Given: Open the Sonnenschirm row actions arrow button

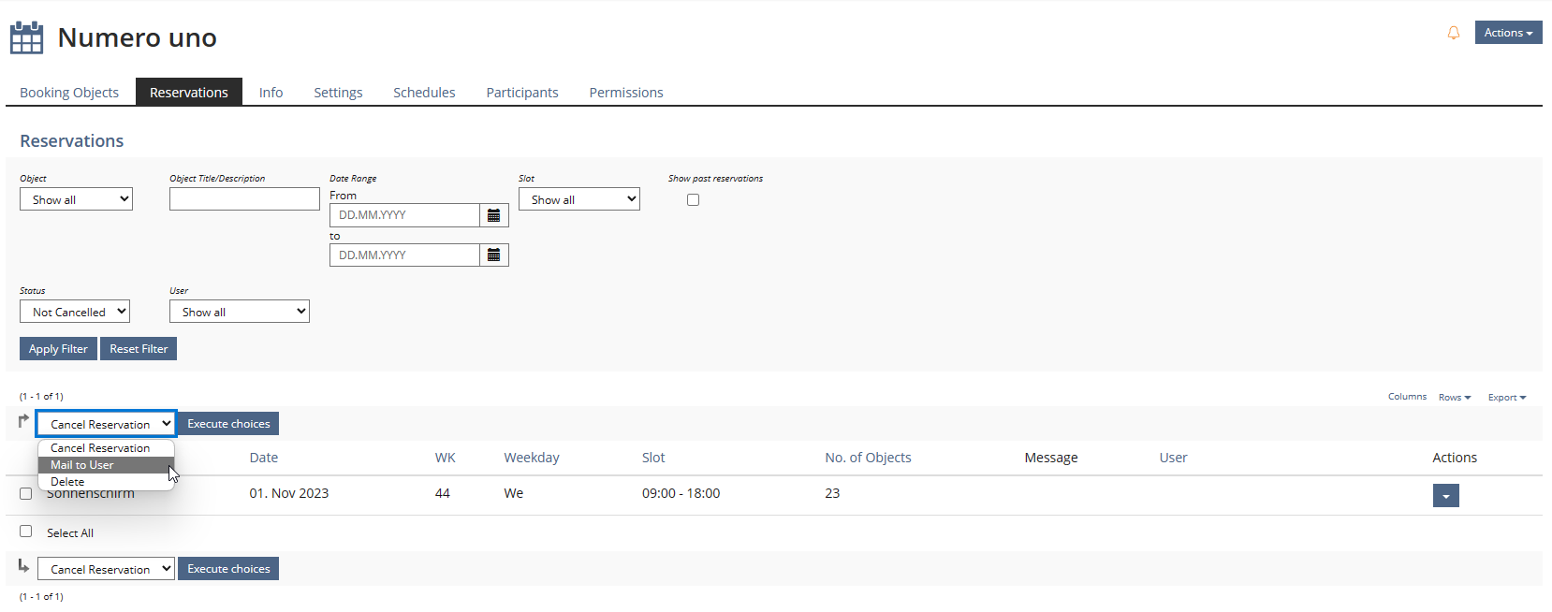Looking at the screenshot, I should click(1445, 496).
